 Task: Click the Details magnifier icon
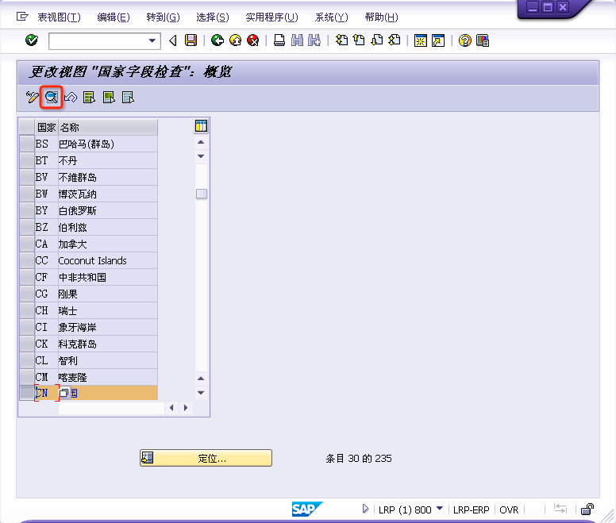click(51, 97)
